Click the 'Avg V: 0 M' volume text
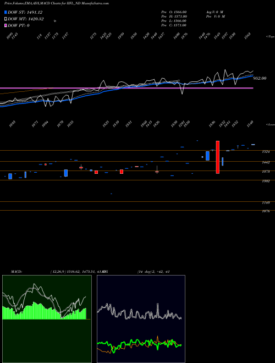The image size is (275, 363). pyautogui.click(x=215, y=12)
